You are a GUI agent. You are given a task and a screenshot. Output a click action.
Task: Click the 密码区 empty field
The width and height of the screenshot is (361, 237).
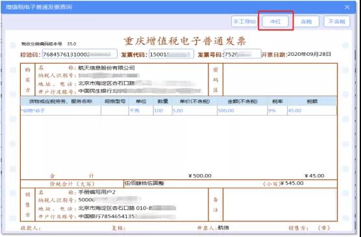pyautogui.click(x=280, y=79)
